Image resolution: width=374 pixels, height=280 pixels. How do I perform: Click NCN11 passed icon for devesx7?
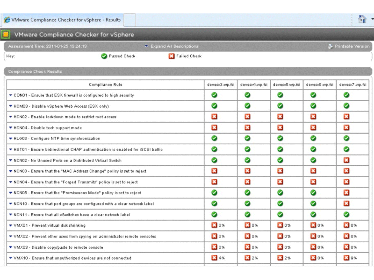click(346, 214)
